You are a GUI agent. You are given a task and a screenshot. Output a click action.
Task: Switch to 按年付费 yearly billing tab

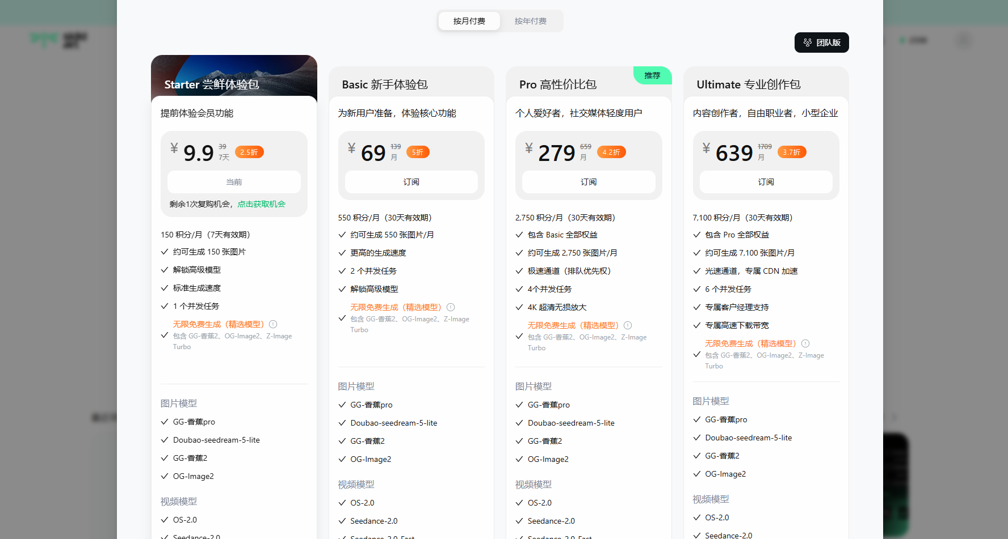coord(531,21)
